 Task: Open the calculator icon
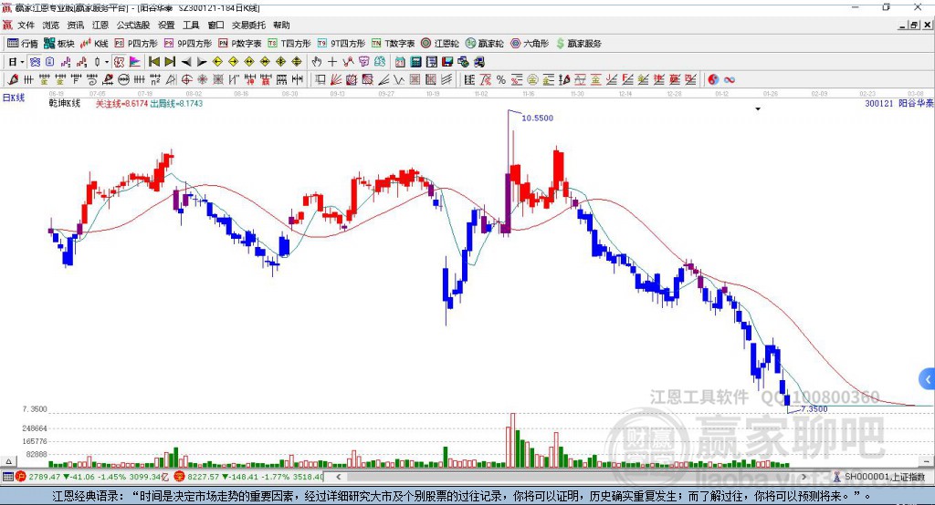point(415,62)
